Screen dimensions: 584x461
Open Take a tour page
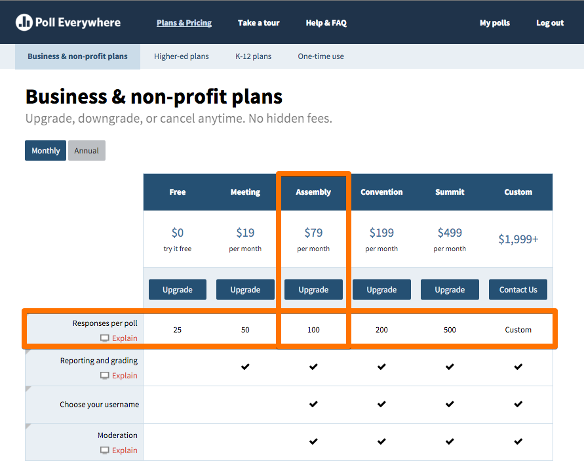(258, 23)
